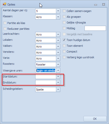This screenshot has width=109, height=124.
Task: Minimize the Opties dialog
Action: (x=95, y=5)
